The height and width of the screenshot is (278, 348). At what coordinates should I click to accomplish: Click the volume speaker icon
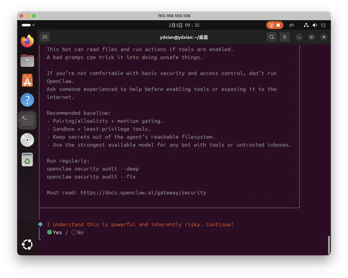click(x=315, y=25)
